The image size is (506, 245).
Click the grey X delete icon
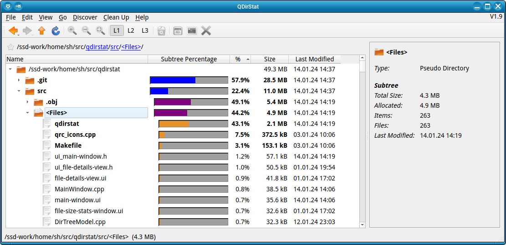[x=206, y=30]
